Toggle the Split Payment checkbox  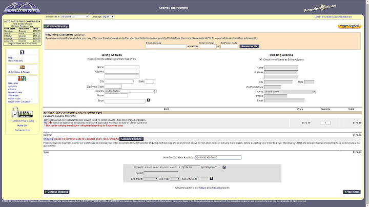[219, 167]
